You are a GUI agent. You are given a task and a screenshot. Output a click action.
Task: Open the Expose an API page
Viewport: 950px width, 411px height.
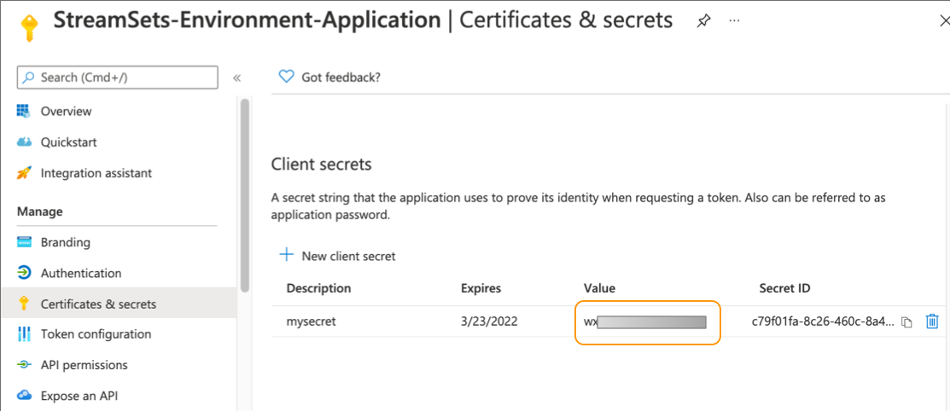(79, 397)
